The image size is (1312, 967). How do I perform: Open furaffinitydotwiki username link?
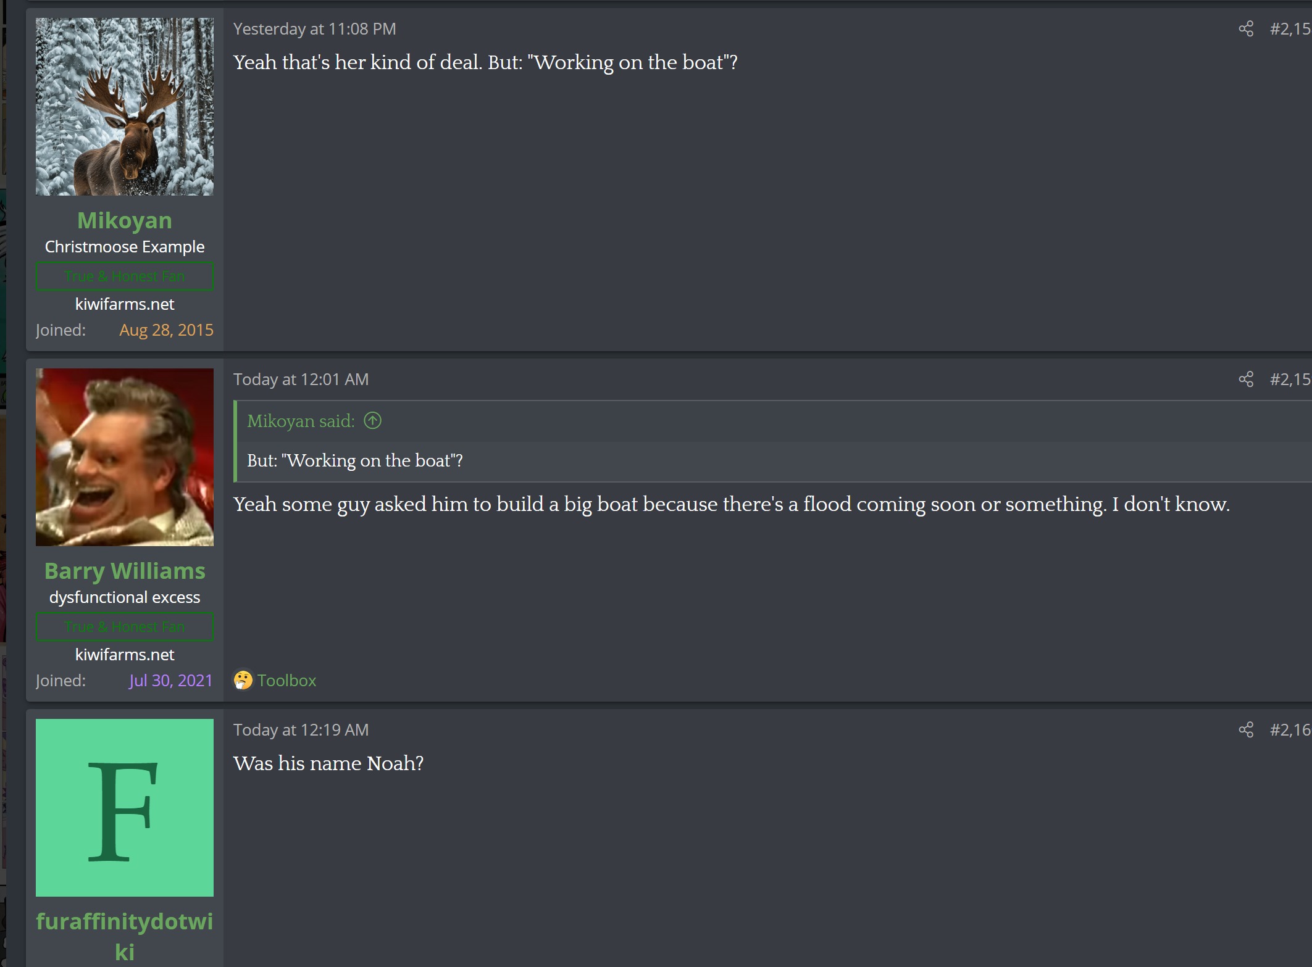[x=125, y=936]
